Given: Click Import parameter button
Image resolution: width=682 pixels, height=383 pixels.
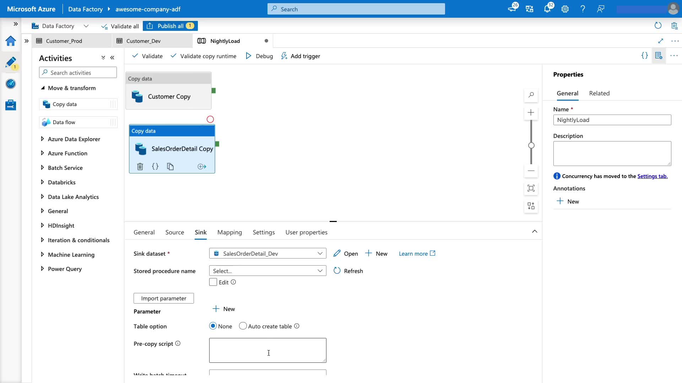Looking at the screenshot, I should pos(163,298).
